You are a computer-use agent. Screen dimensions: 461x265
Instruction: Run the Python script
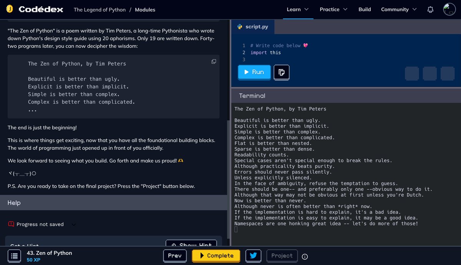[x=254, y=73]
